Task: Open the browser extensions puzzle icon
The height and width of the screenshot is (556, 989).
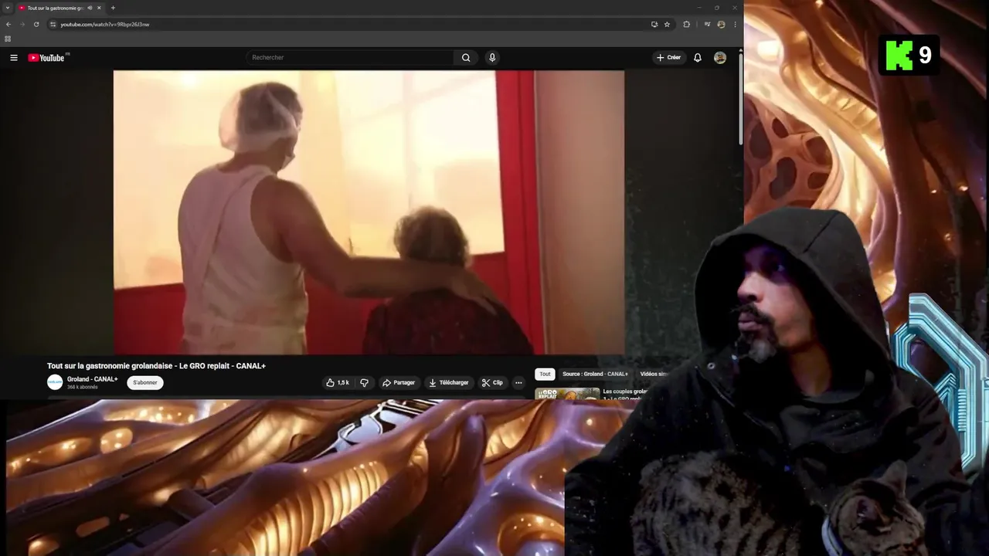Action: [x=686, y=24]
